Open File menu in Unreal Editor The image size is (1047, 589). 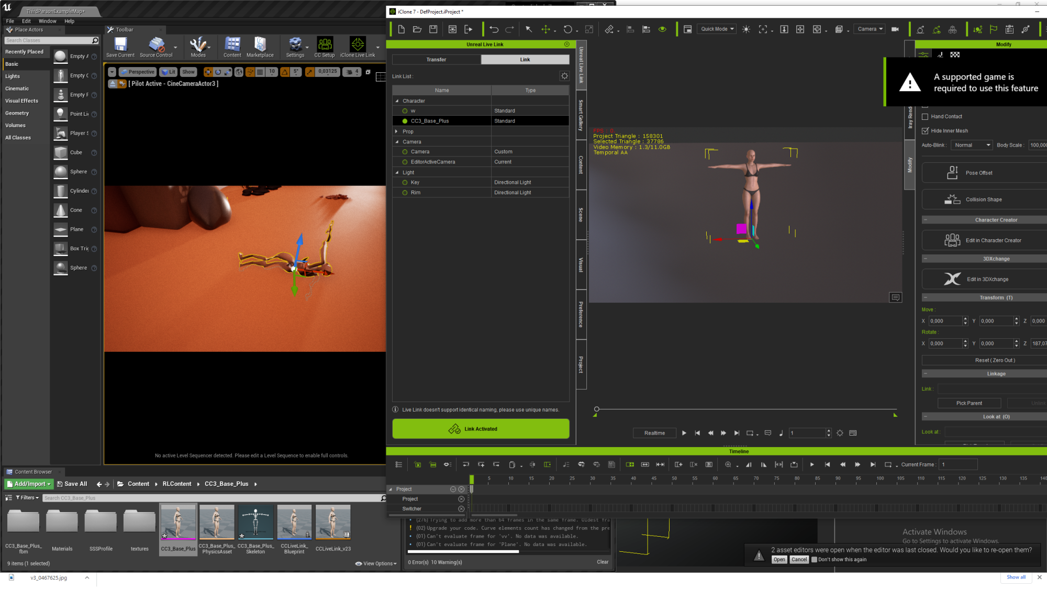pos(10,21)
